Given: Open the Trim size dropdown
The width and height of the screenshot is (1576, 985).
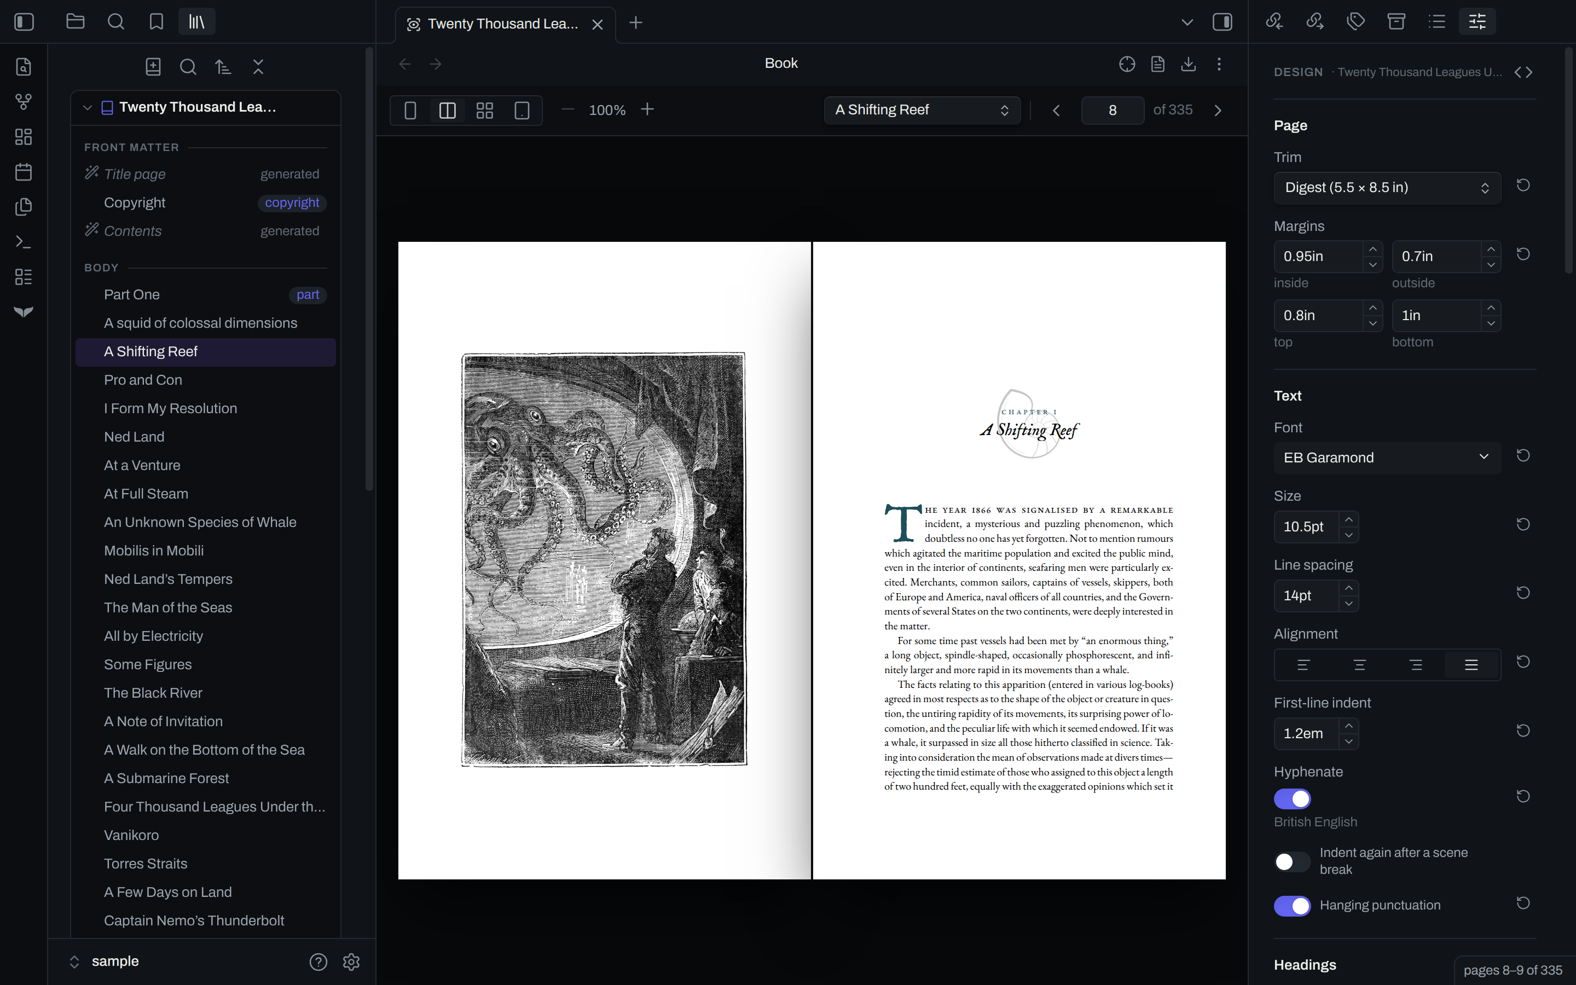Looking at the screenshot, I should coord(1387,188).
